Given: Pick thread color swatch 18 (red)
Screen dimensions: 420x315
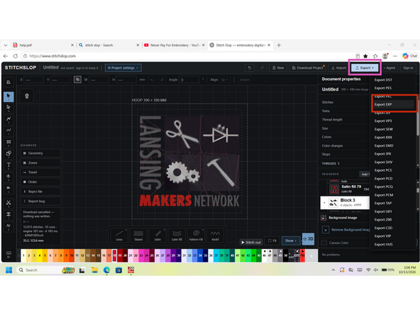Looking at the screenshot, I should click(x=114, y=255).
